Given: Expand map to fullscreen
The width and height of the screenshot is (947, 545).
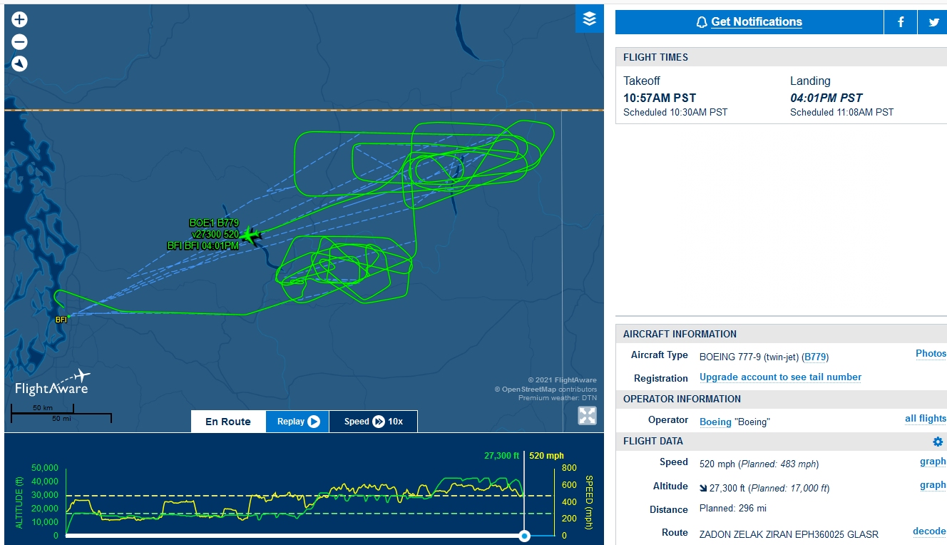Looking at the screenshot, I should (x=587, y=416).
